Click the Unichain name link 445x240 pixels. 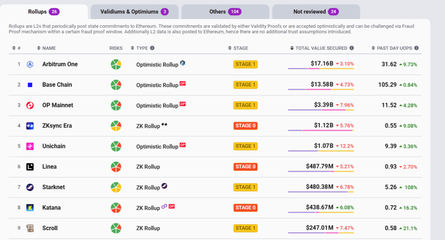point(53,146)
